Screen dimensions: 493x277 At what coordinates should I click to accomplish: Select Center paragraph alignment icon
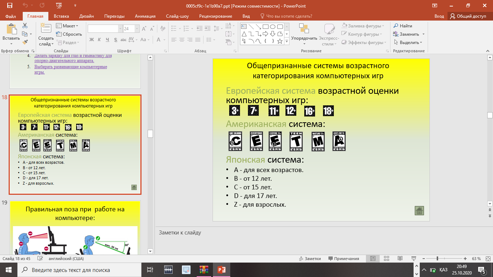[x=182, y=40]
